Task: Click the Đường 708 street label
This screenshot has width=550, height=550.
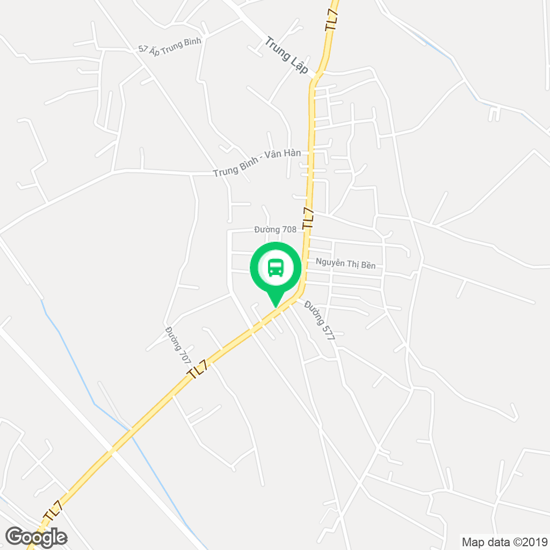Action: point(276,229)
